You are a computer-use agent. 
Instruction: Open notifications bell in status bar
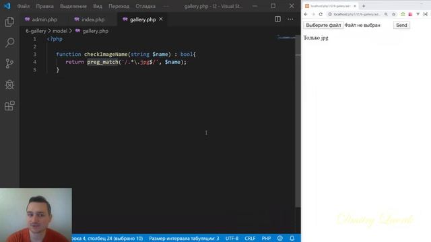click(x=292, y=238)
